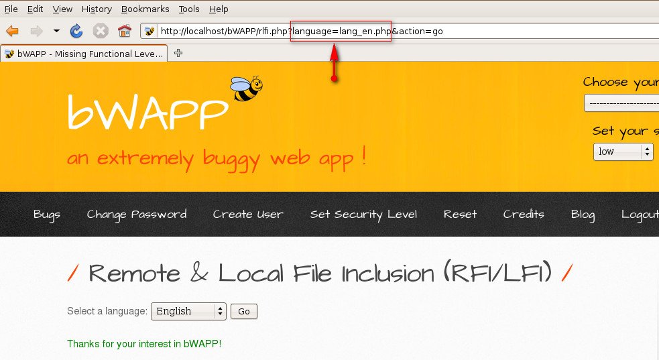Click the greyed Stop loading icon
Screen dimensions: 659x360
(101, 31)
